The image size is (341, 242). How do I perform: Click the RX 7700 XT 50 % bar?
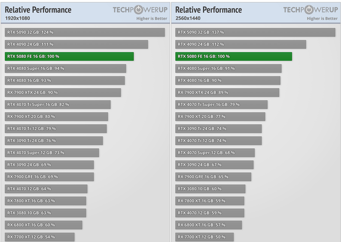pyautogui.click(x=204, y=237)
